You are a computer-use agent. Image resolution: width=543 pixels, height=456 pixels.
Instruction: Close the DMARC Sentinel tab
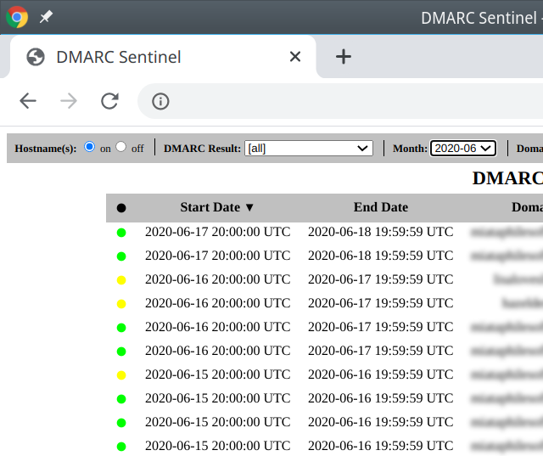pyautogui.click(x=295, y=57)
